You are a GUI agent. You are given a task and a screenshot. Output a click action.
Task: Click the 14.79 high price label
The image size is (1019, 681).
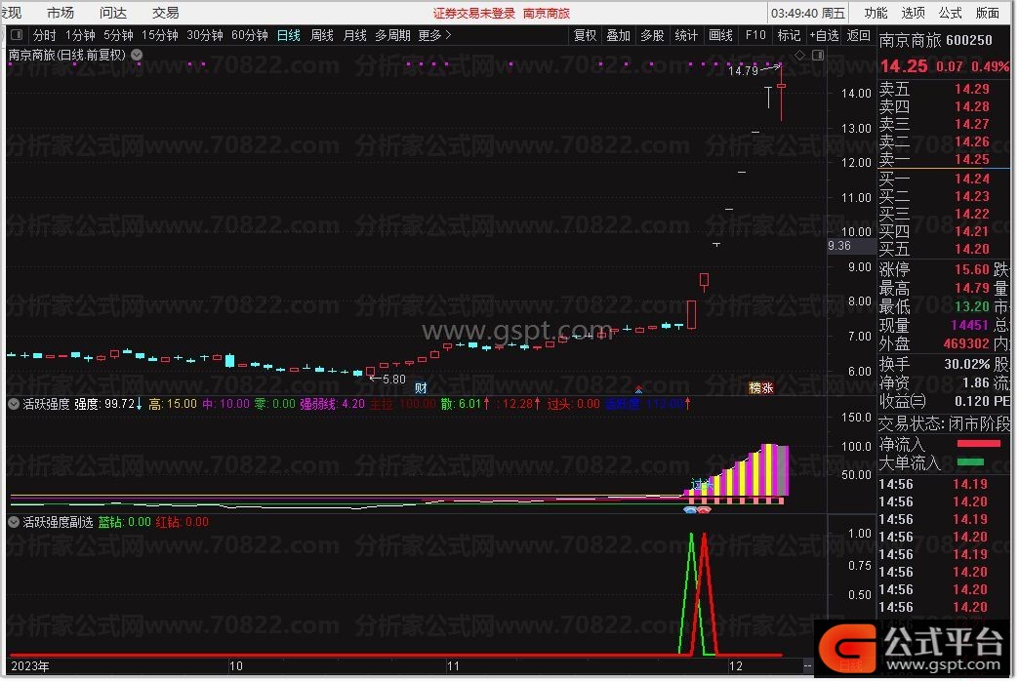[x=743, y=70]
